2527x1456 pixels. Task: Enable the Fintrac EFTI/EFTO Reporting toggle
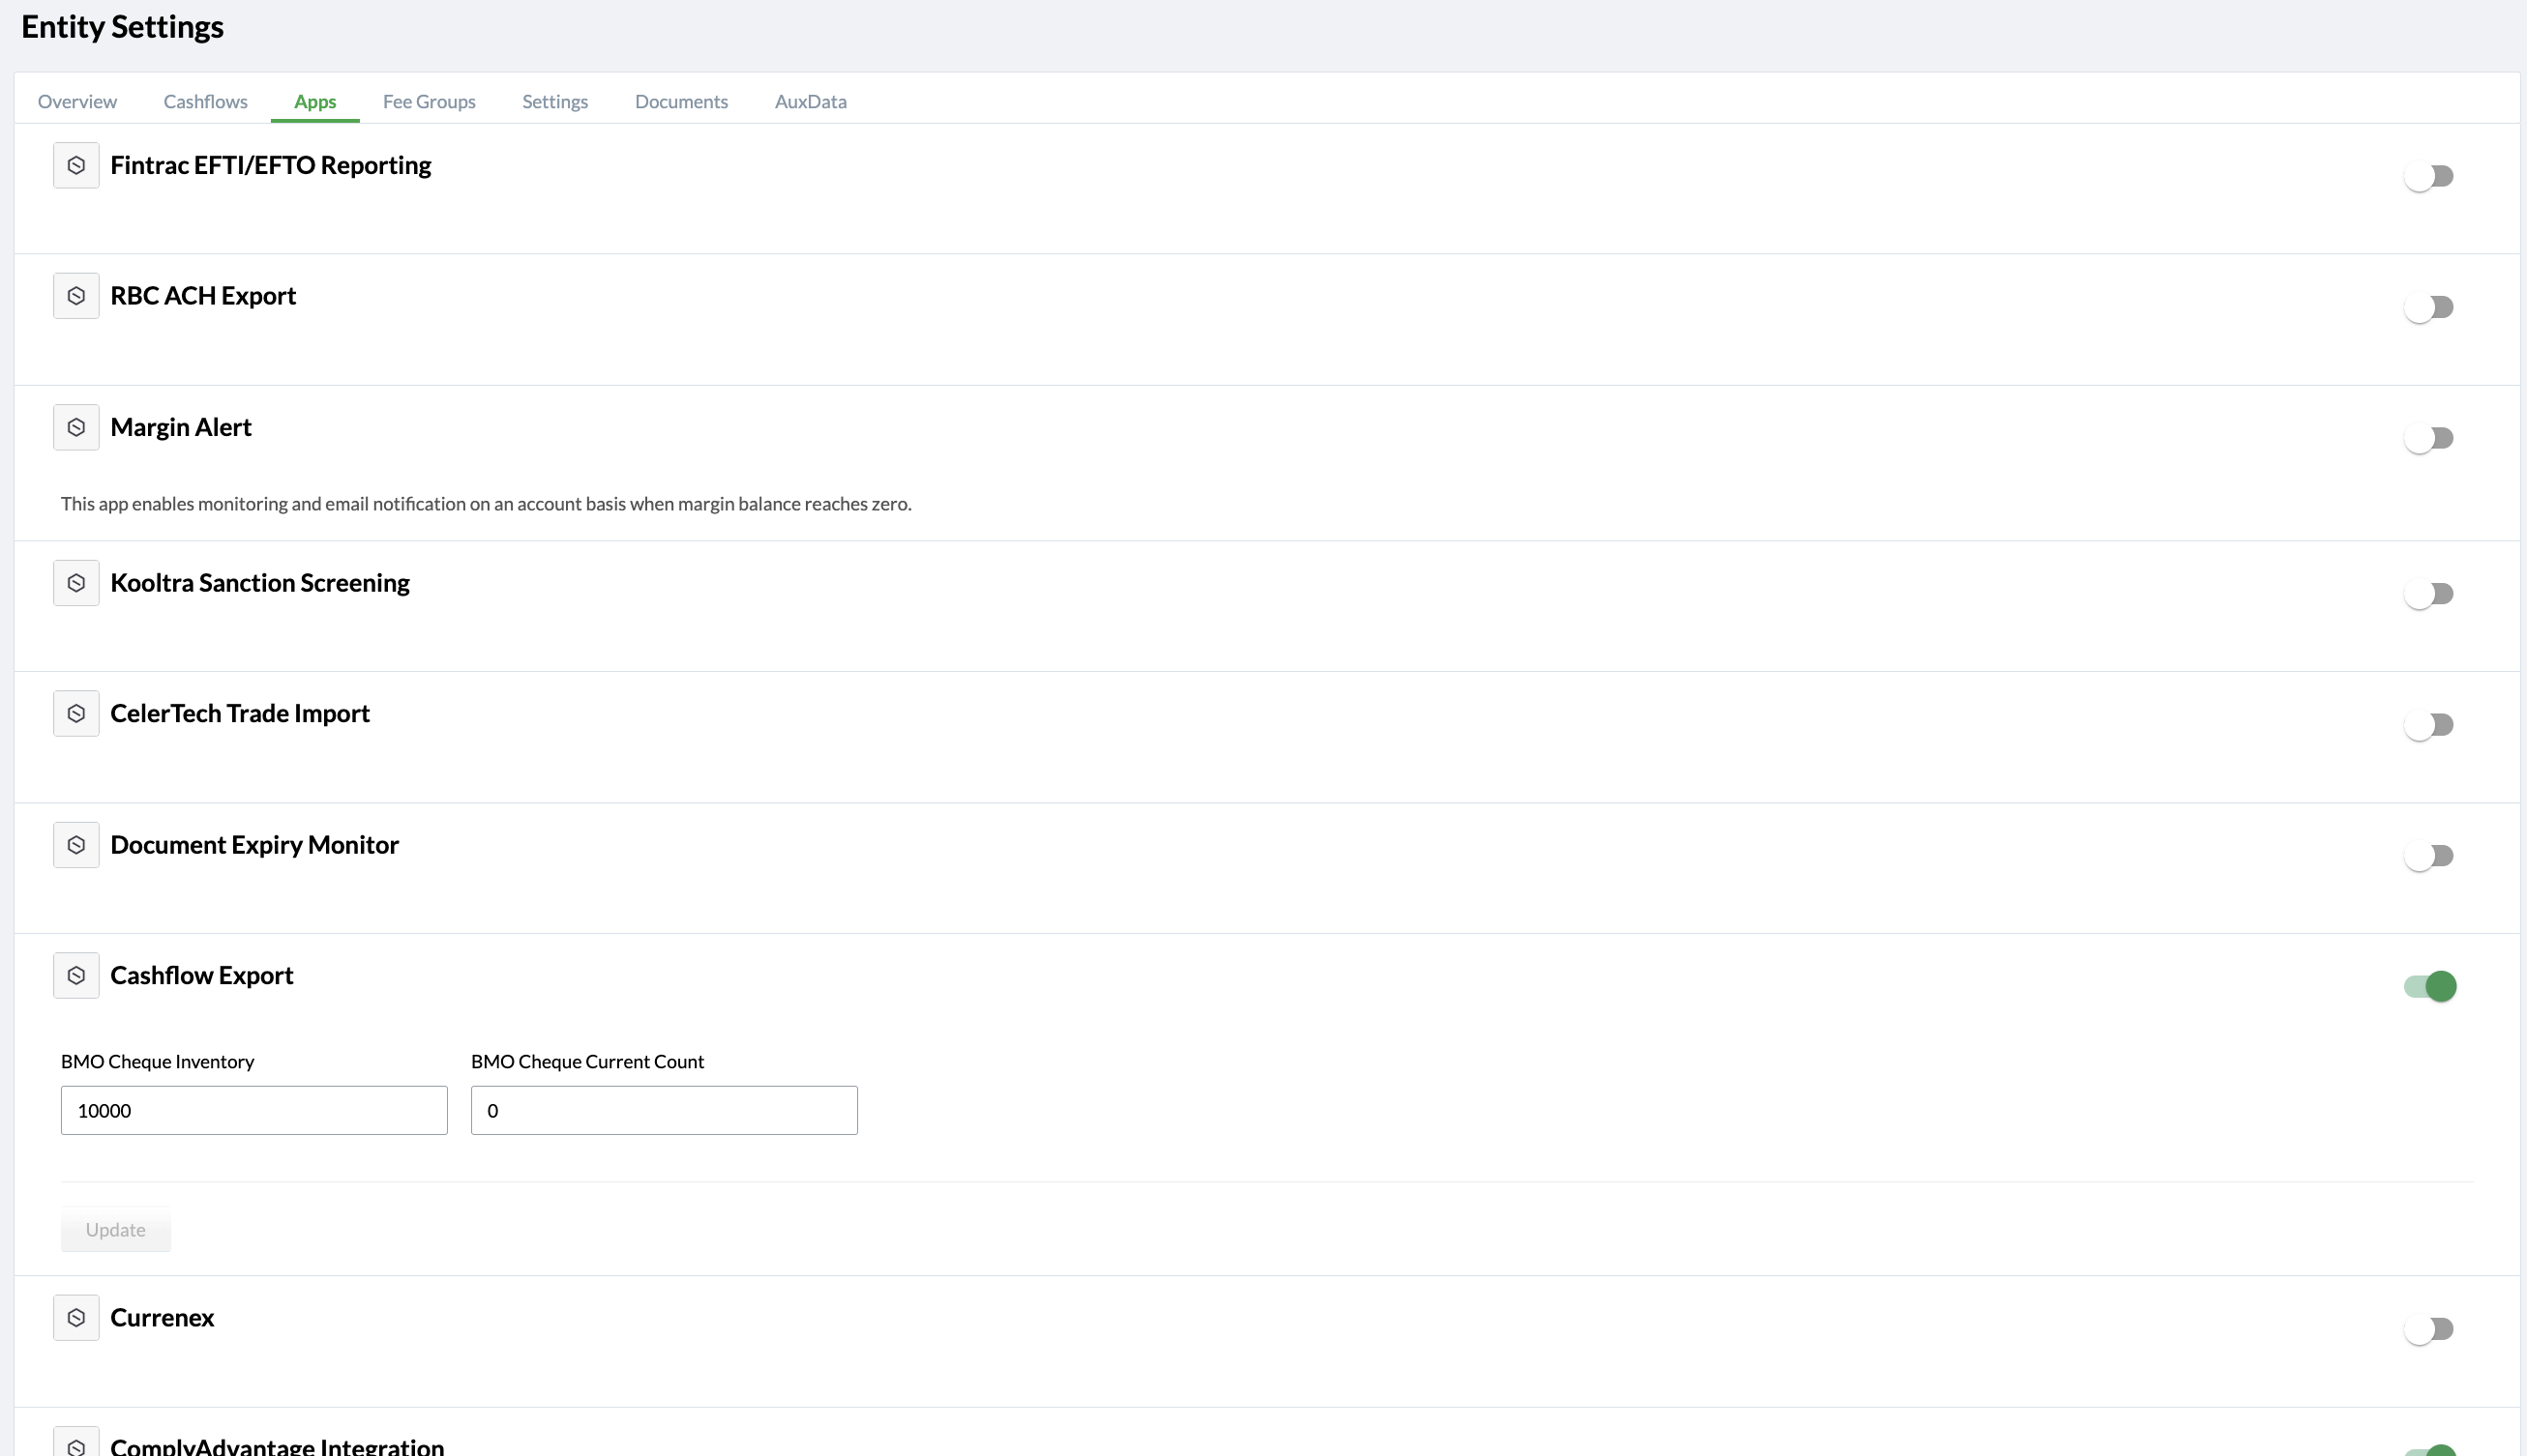[2429, 177]
